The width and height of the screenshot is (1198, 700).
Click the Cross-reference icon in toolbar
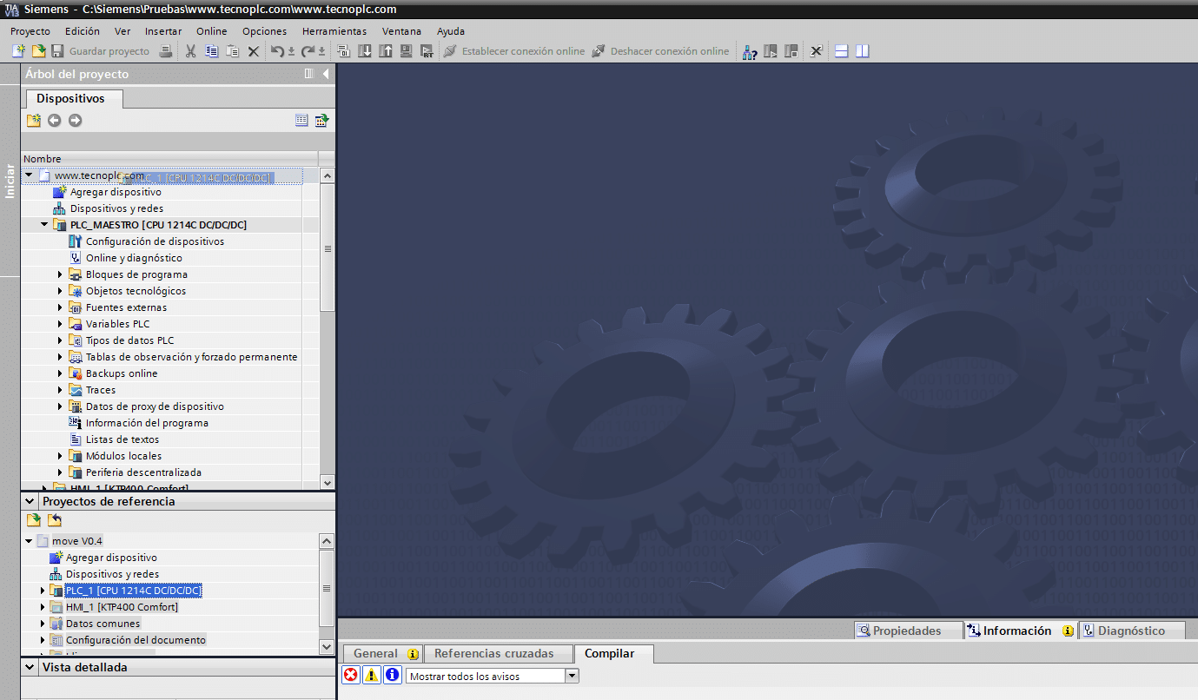click(817, 51)
